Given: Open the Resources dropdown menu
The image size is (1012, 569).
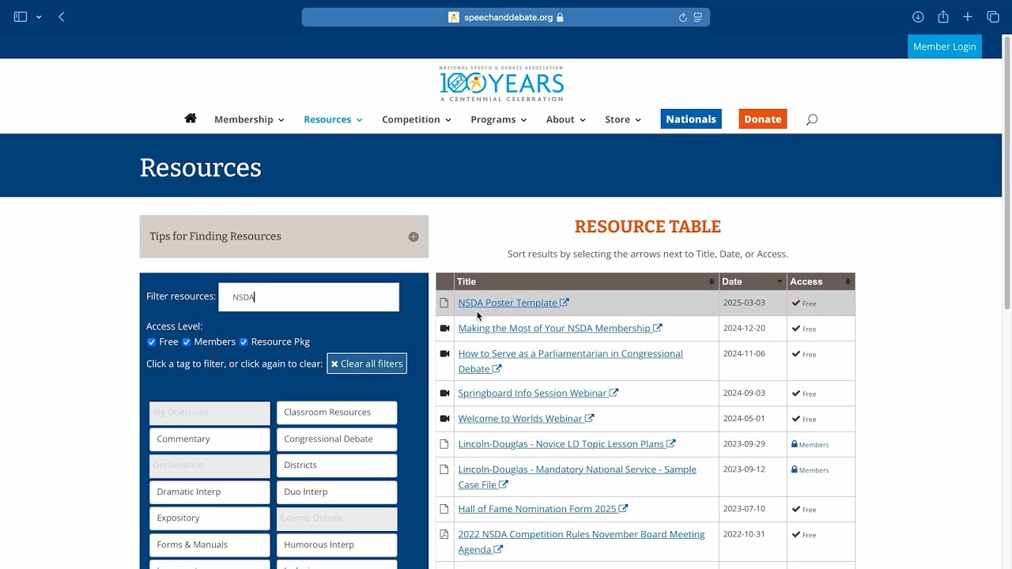Looking at the screenshot, I should 333,119.
